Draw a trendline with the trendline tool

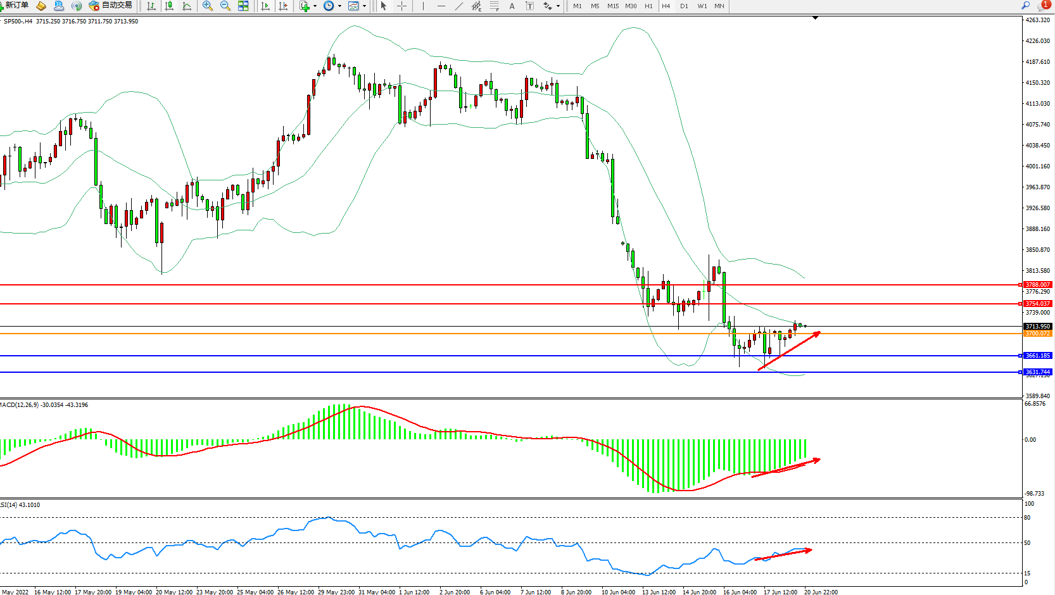click(458, 6)
